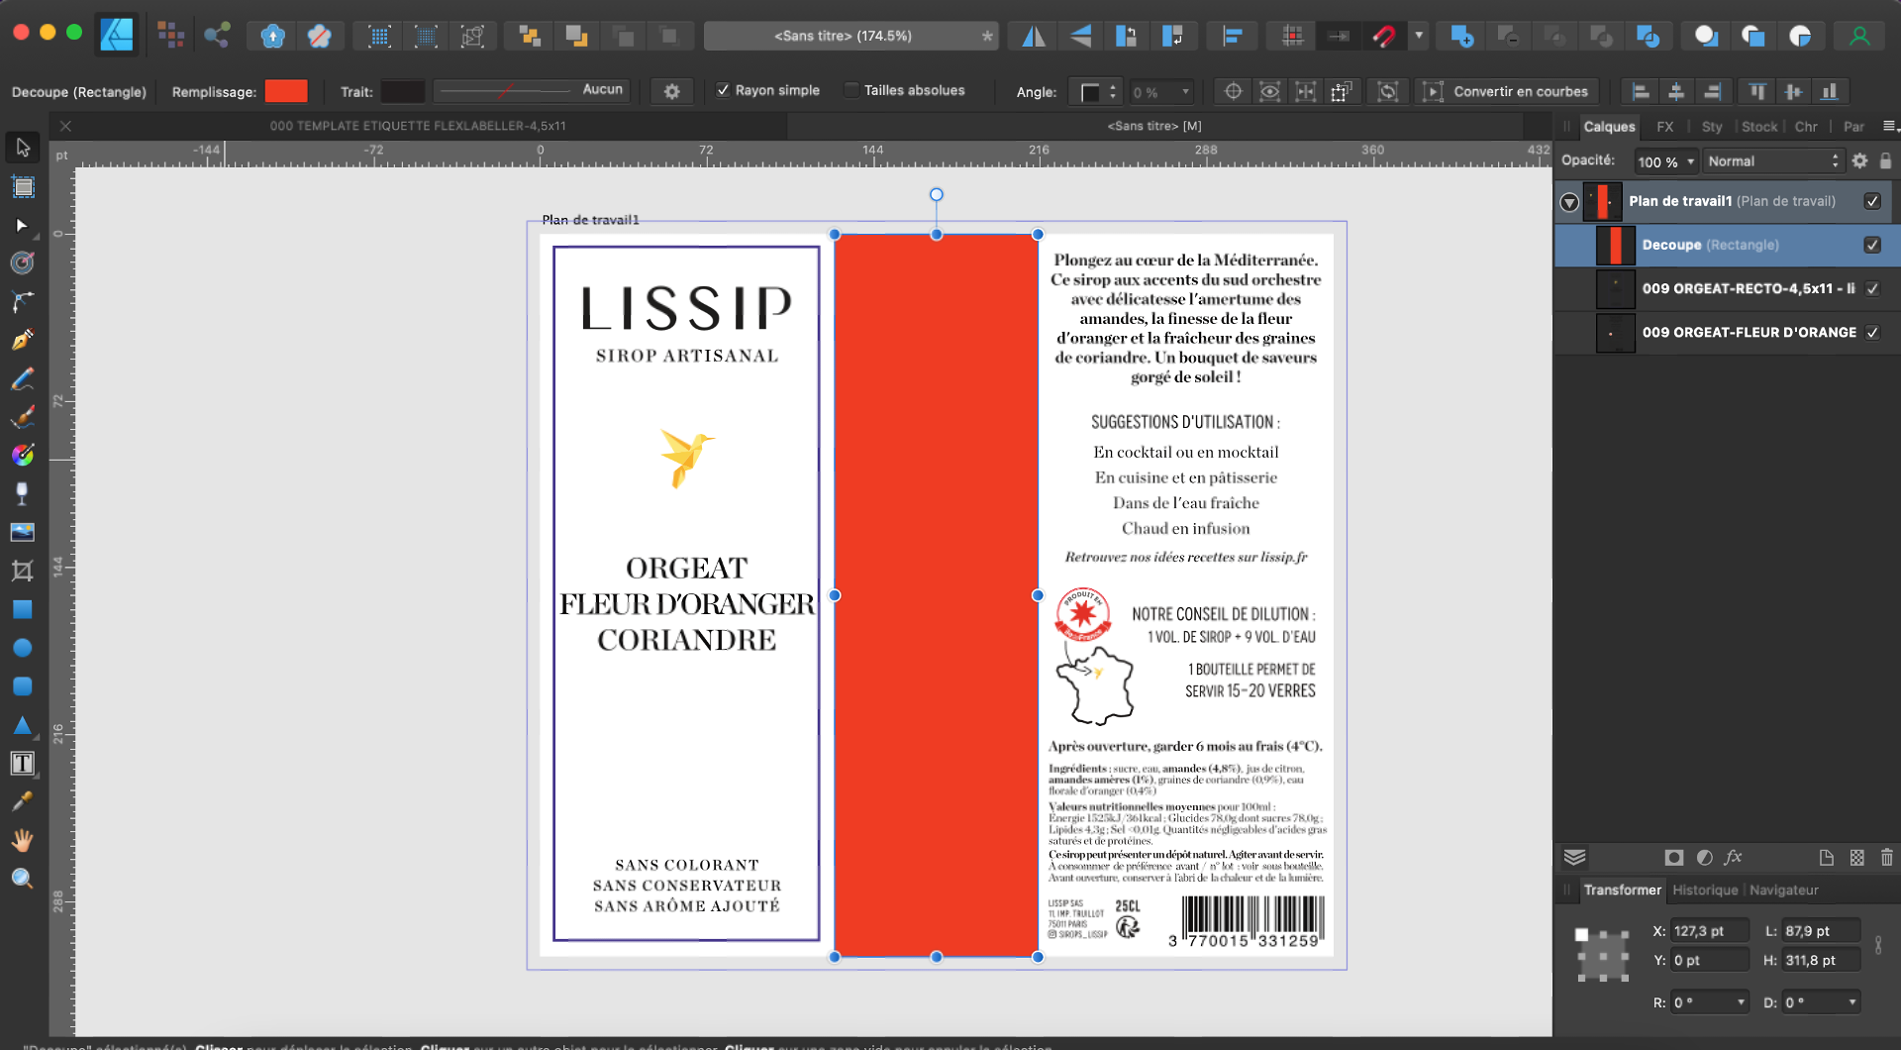Switch to the Stock tab
The image size is (1901, 1050).
pos(1759,127)
